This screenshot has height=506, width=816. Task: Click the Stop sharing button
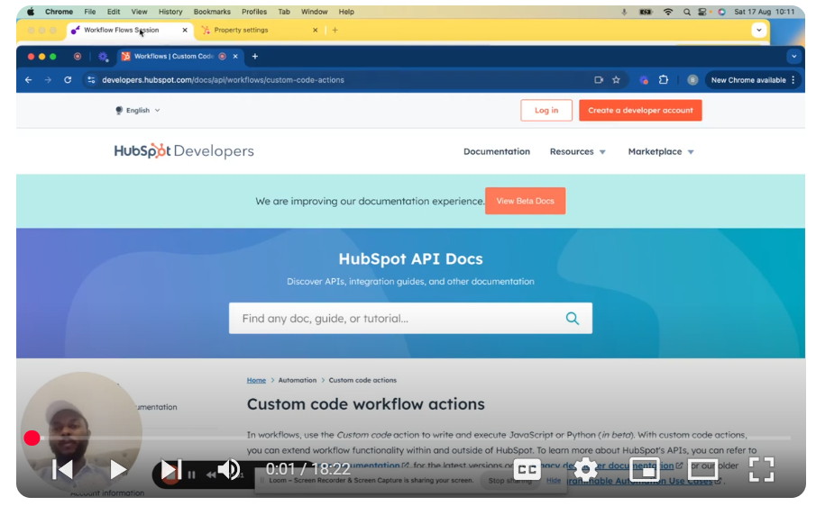509,481
